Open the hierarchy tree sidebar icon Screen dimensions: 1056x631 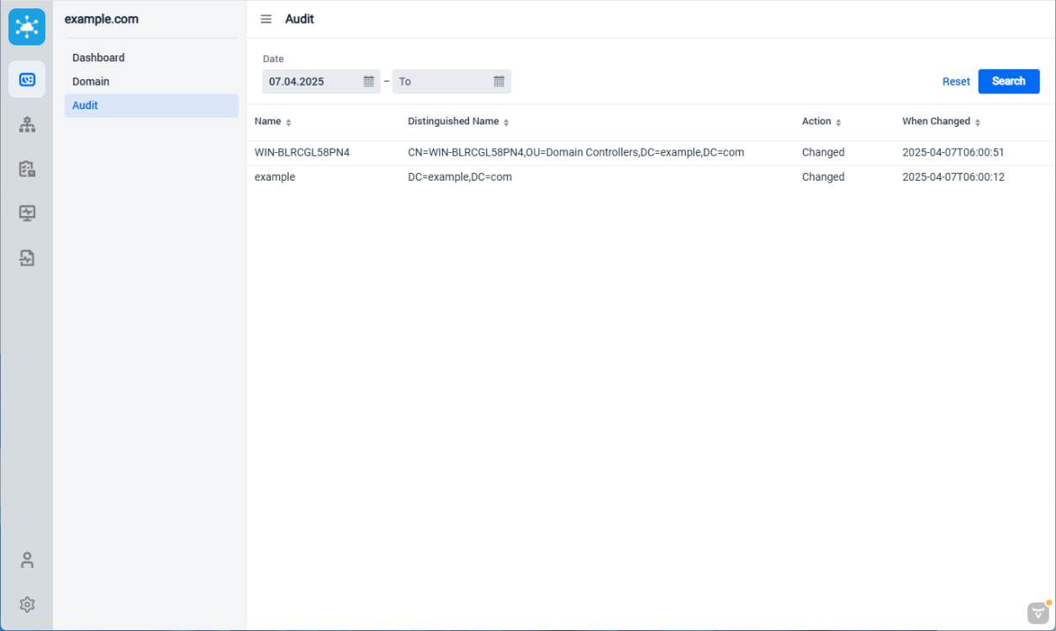click(27, 125)
